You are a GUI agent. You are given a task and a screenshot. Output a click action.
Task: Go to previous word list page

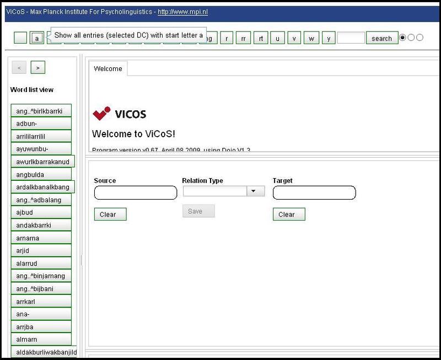click(x=19, y=67)
